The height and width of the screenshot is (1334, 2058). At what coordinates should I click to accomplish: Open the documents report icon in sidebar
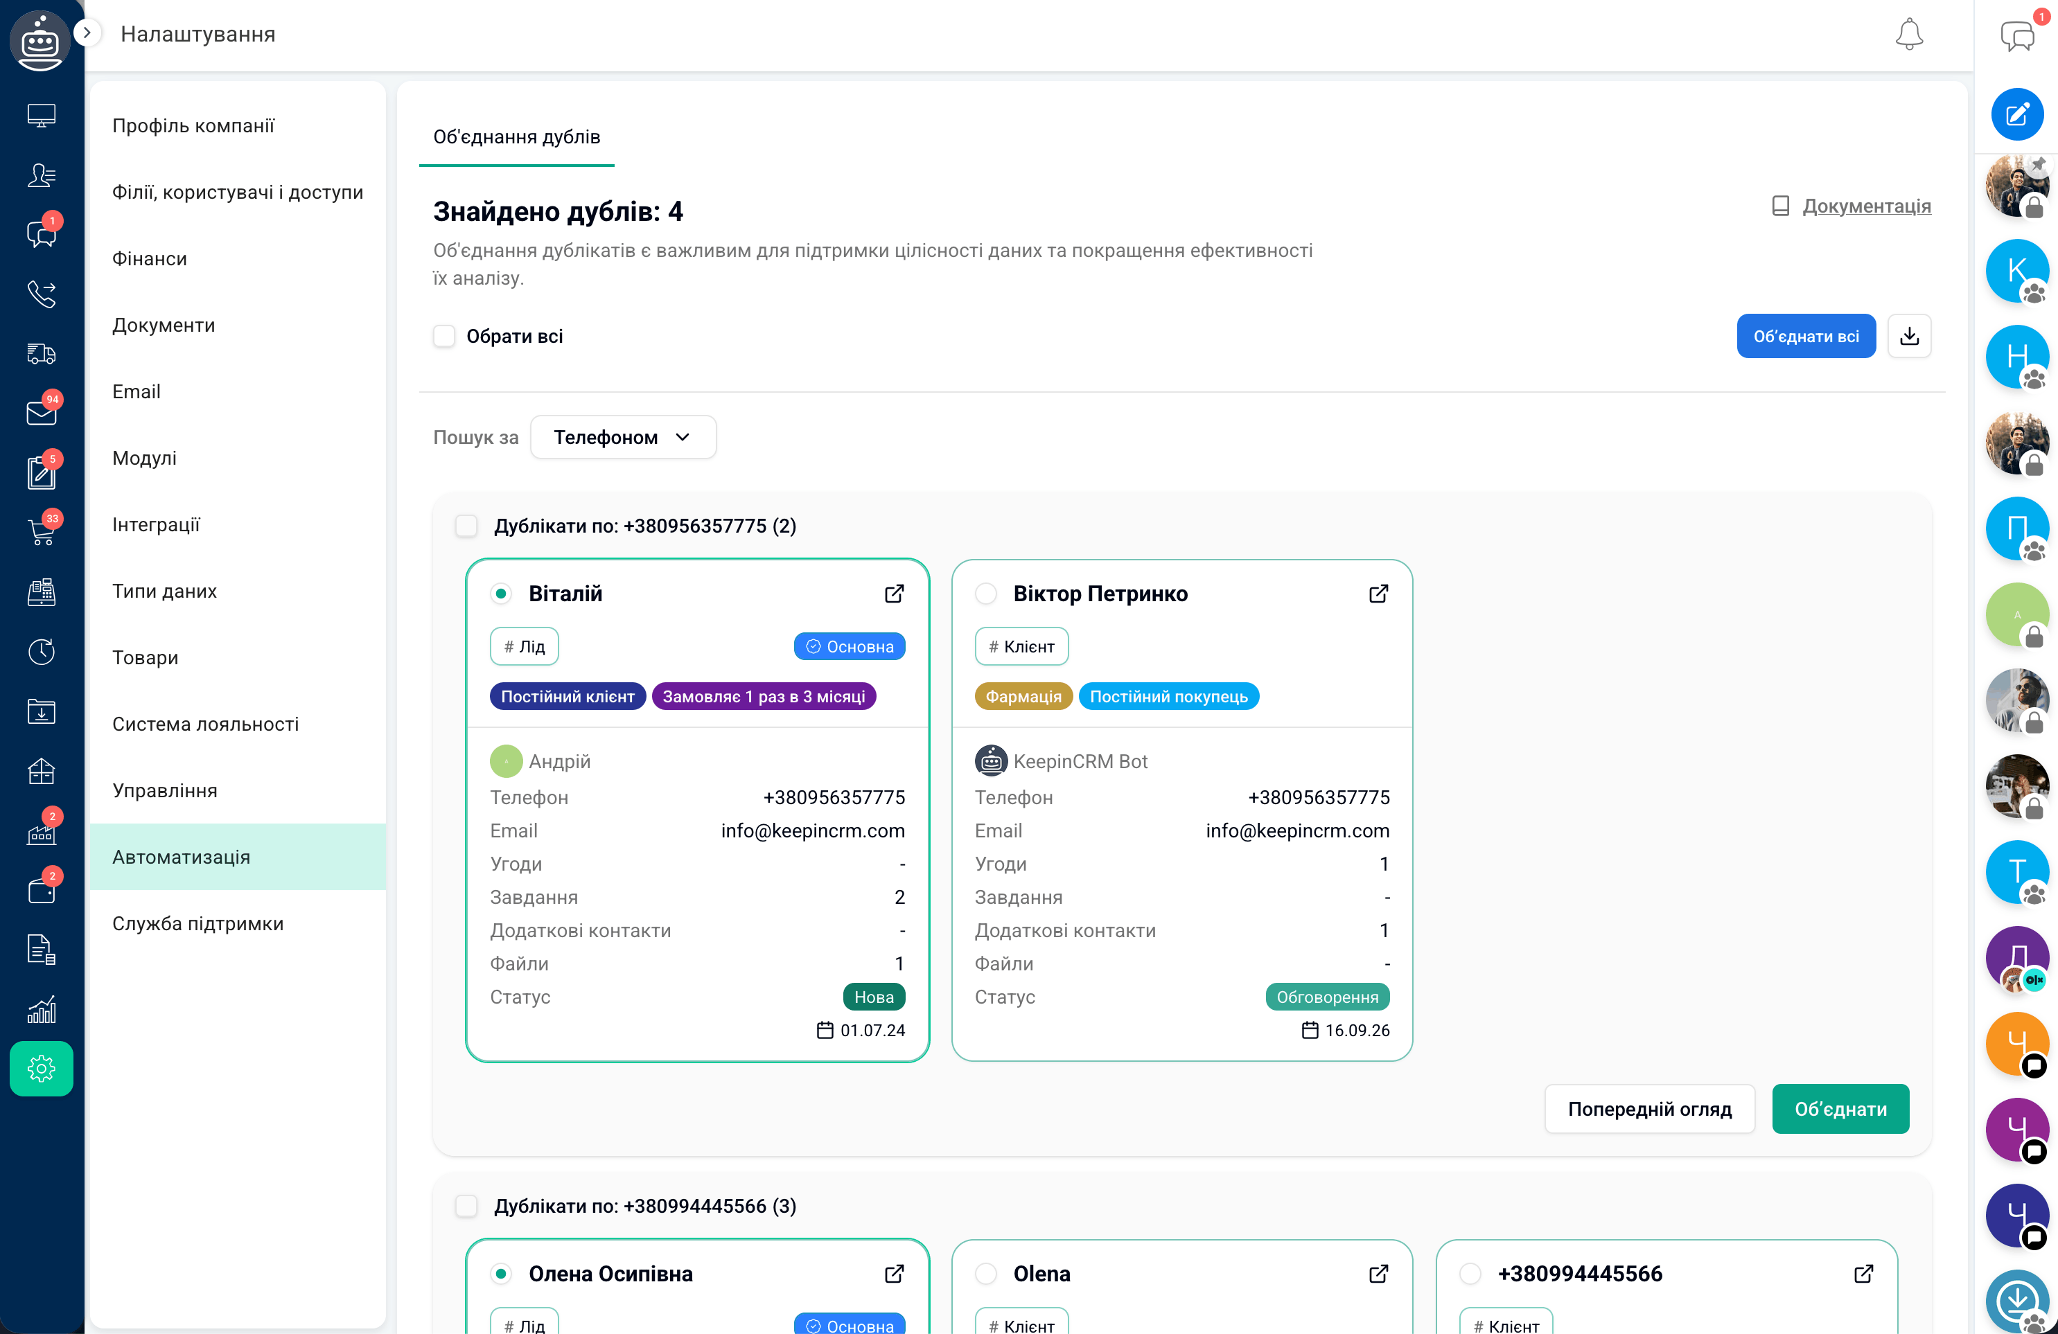pos(42,950)
